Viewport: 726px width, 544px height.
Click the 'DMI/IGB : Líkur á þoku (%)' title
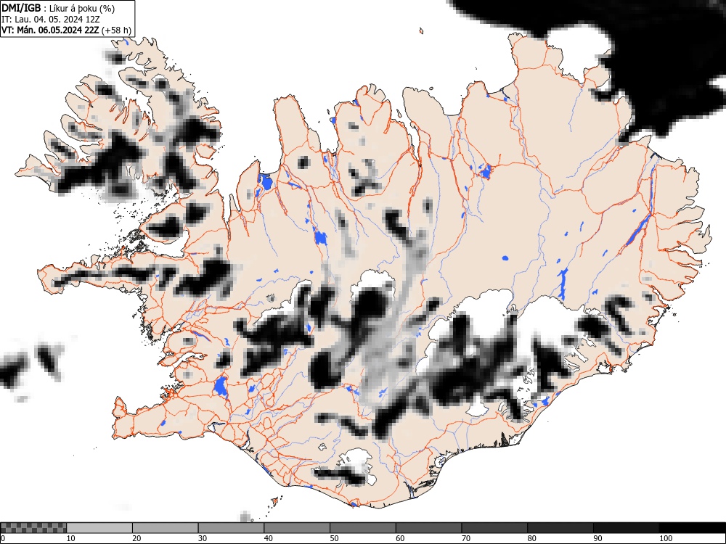coord(58,8)
